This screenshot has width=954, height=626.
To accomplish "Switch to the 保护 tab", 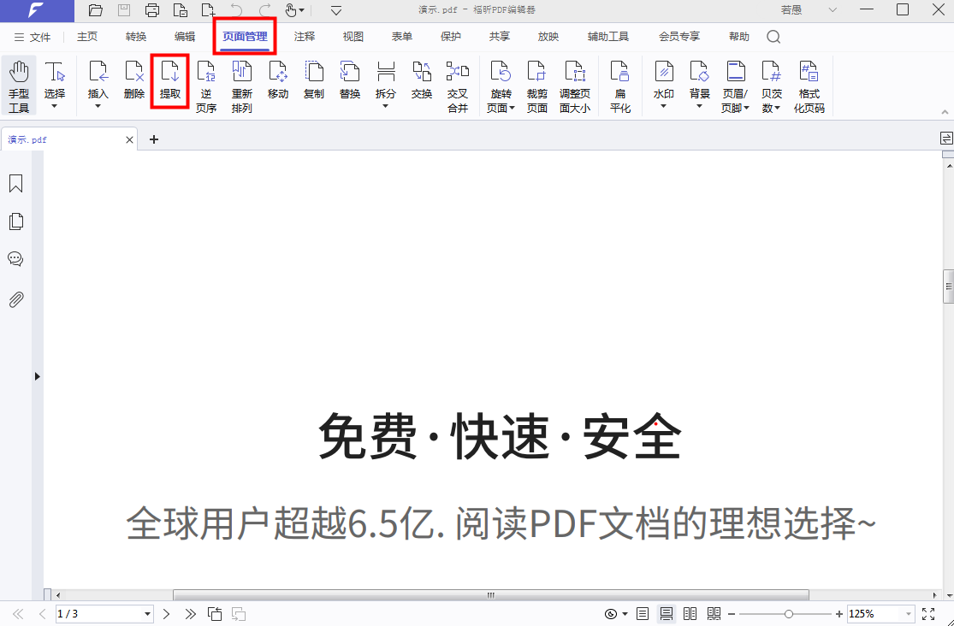I will 450,37.
